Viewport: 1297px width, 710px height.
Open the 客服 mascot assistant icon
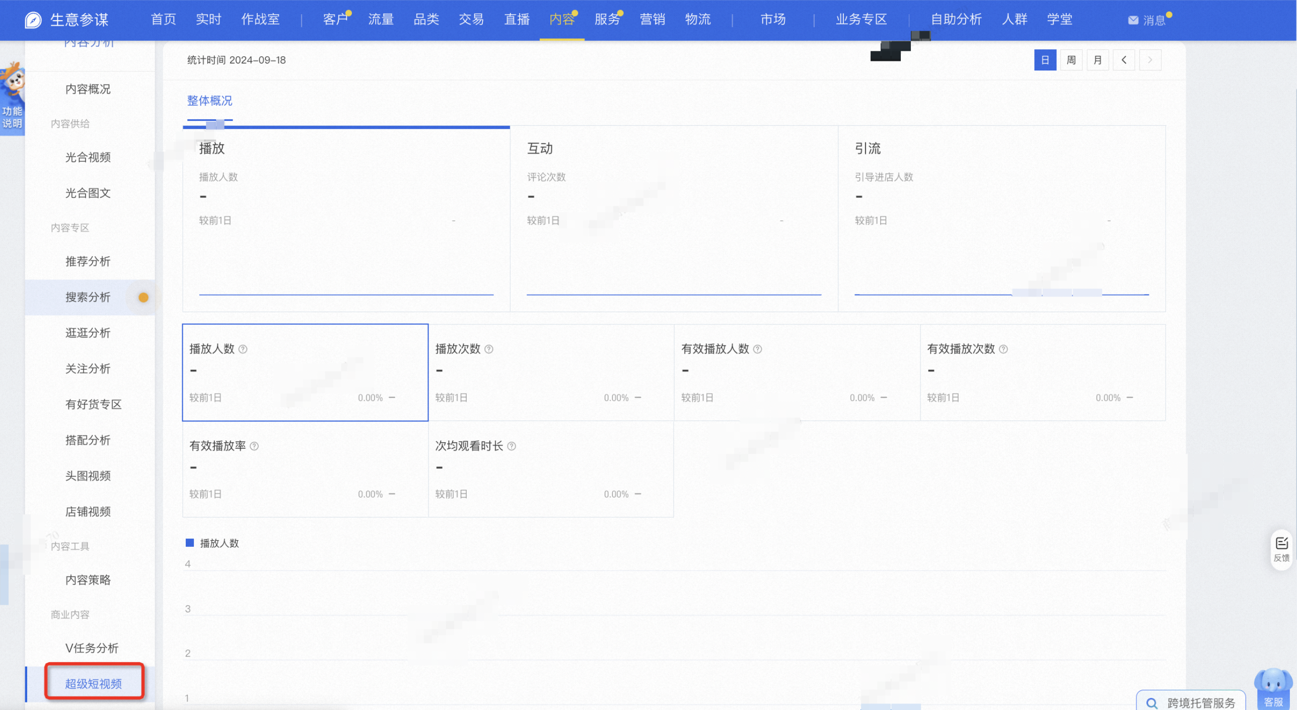tap(1273, 688)
